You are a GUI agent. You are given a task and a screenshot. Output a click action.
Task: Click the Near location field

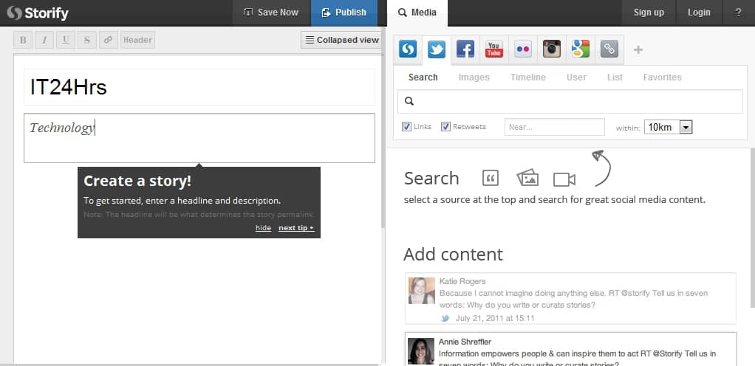pyautogui.click(x=554, y=127)
